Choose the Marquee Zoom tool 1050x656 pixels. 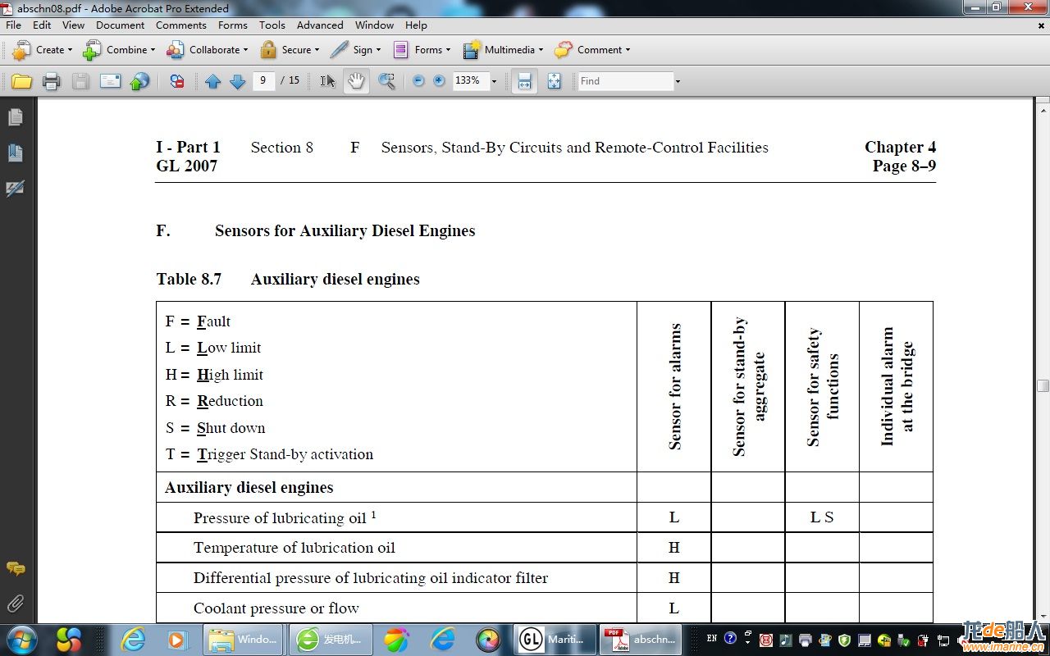point(386,81)
